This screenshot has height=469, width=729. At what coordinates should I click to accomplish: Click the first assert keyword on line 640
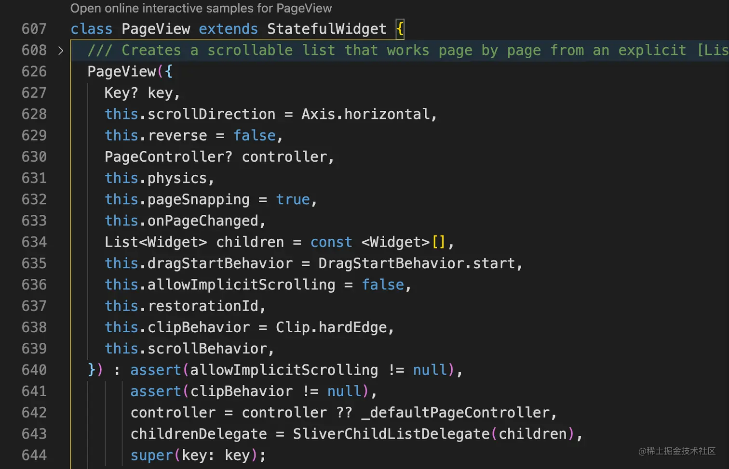[x=155, y=370]
